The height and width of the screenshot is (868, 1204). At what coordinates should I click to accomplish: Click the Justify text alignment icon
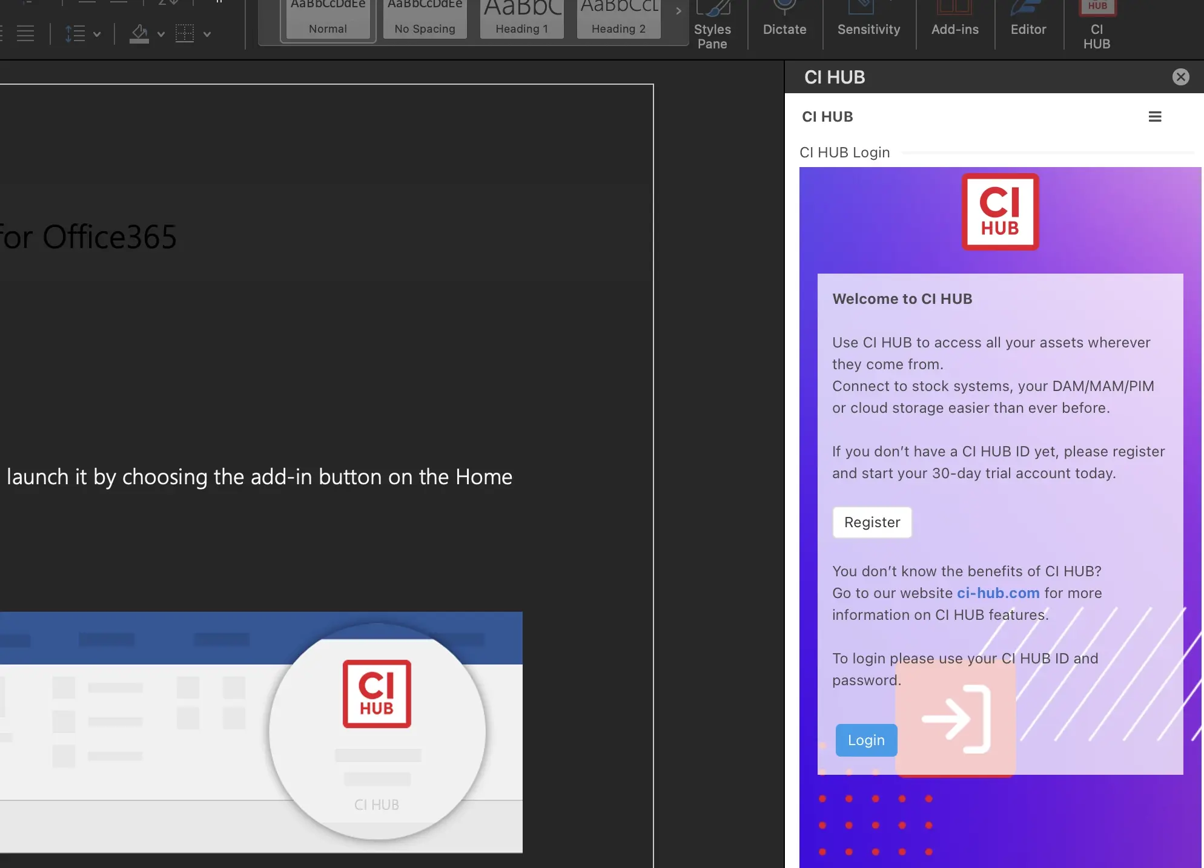click(x=25, y=34)
